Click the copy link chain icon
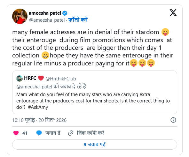The width and height of the screenshot is (189, 157). (71, 133)
